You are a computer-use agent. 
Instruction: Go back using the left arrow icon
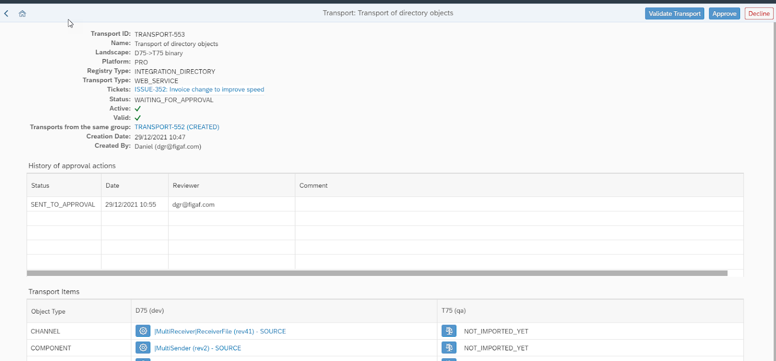coord(6,14)
